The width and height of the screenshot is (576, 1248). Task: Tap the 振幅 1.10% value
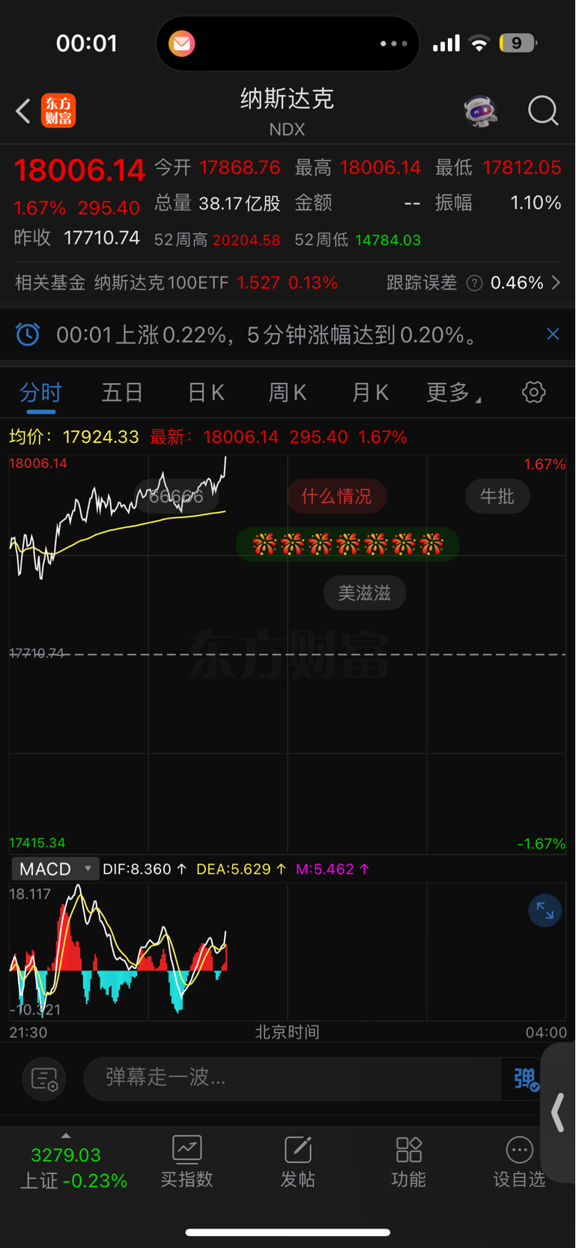(x=498, y=203)
